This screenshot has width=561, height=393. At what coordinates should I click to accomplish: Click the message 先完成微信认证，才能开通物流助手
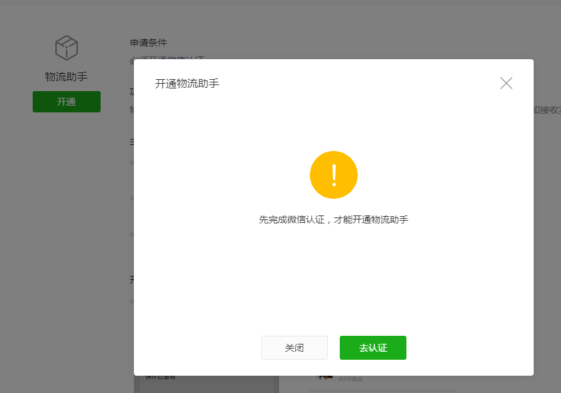click(333, 219)
